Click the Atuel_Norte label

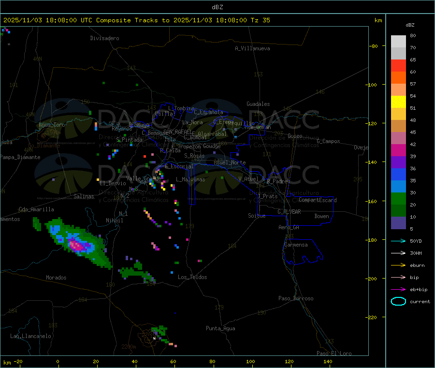coord(230,162)
